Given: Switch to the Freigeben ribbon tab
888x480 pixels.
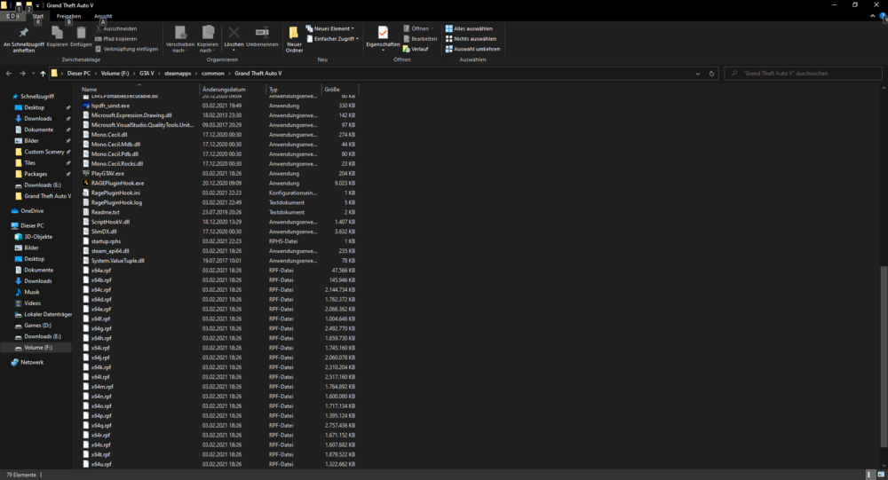Looking at the screenshot, I should click(x=68, y=16).
